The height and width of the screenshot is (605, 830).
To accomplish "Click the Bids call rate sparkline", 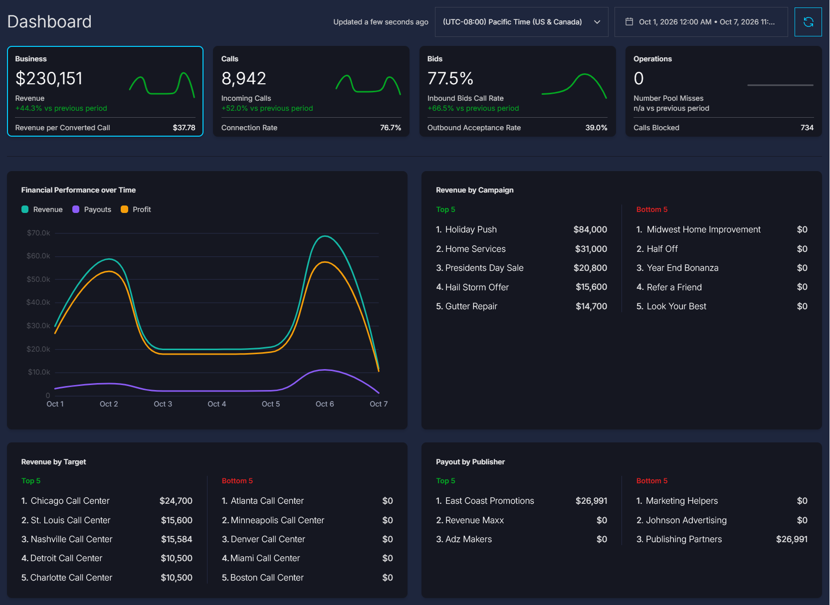I will pyautogui.click(x=574, y=85).
